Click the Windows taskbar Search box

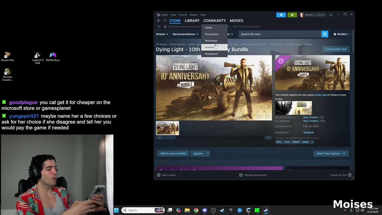143,210
